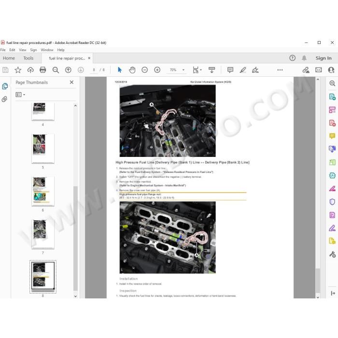Select page 4 thumbnail
Screen dimensions: 338x338
tap(43, 111)
